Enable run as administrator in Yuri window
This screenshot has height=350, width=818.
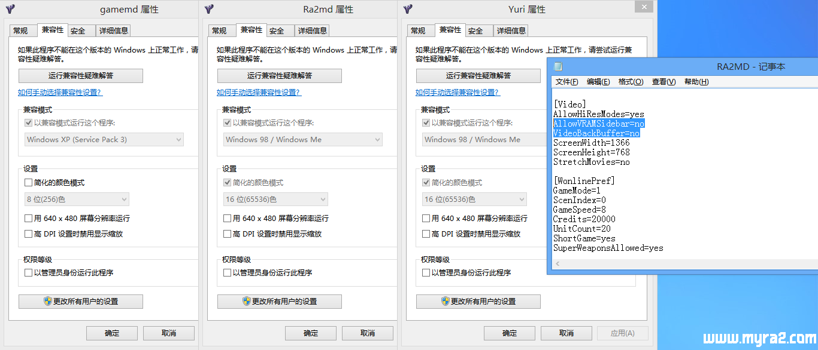(426, 273)
